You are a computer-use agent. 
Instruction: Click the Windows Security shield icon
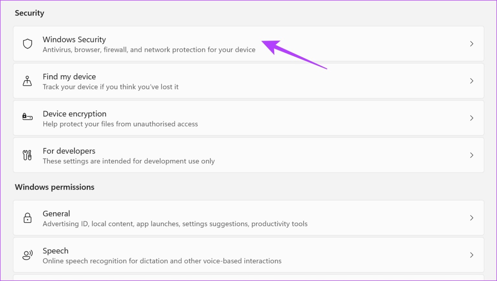coord(27,44)
